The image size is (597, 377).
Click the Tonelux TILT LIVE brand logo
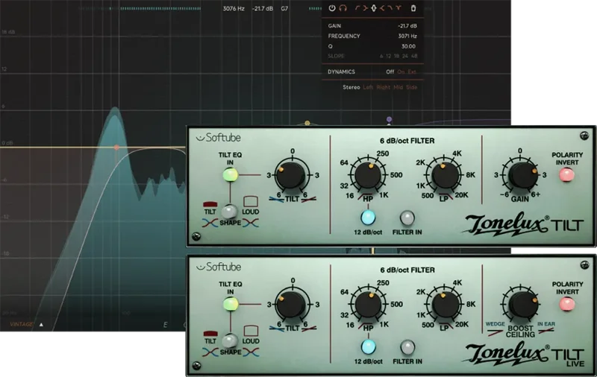tap(522, 354)
